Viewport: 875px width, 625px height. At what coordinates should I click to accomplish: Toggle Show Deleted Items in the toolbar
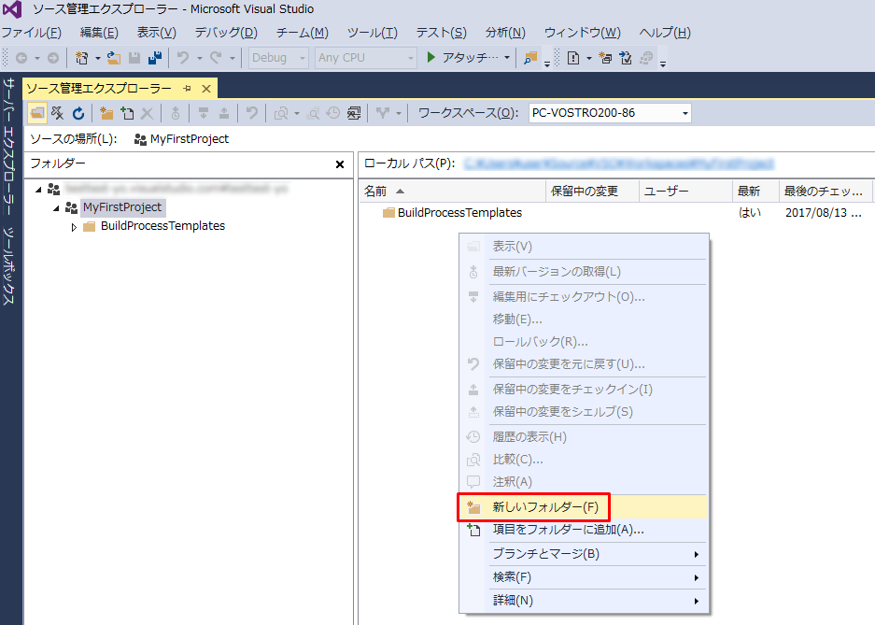coord(57,113)
